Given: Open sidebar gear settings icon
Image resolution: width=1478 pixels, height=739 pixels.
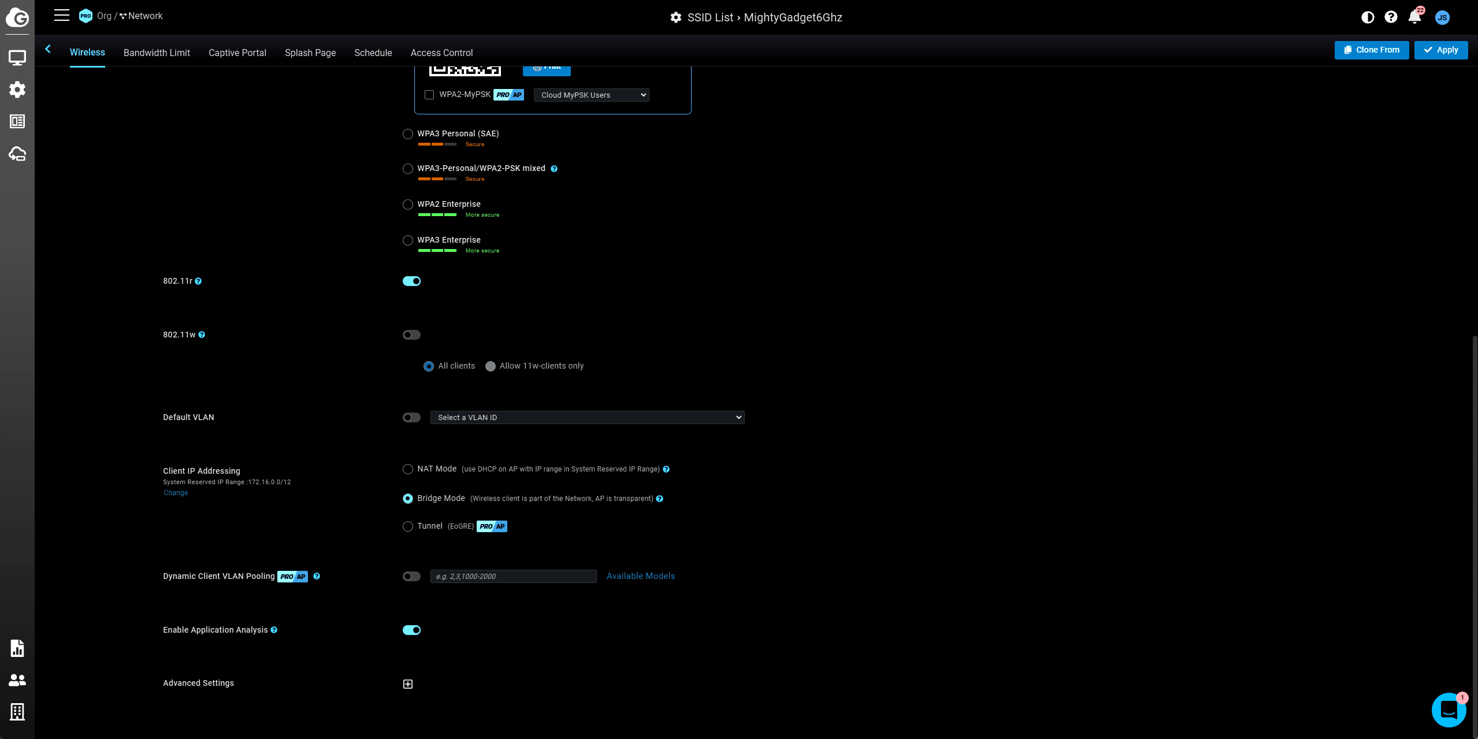Looking at the screenshot, I should pyautogui.click(x=17, y=90).
